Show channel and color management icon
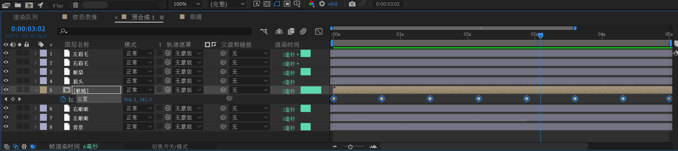This screenshot has width=678, height=151. 311,4
